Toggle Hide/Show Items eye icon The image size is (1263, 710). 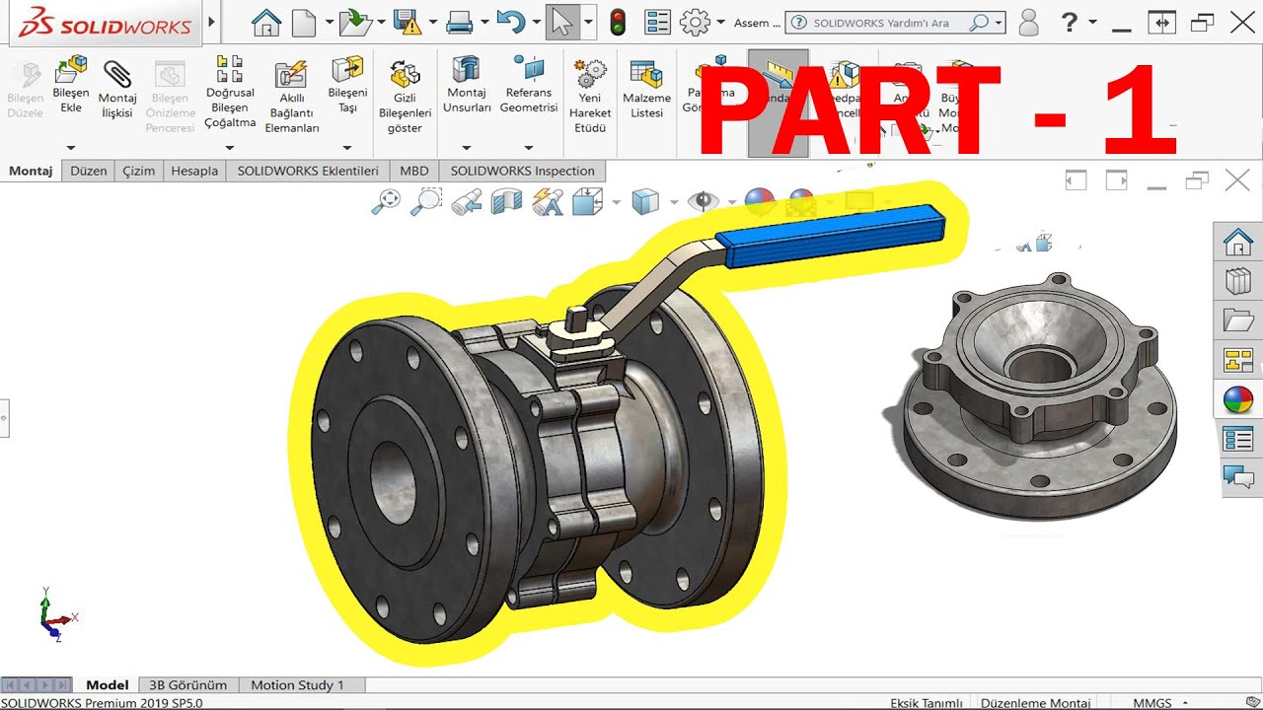click(703, 202)
